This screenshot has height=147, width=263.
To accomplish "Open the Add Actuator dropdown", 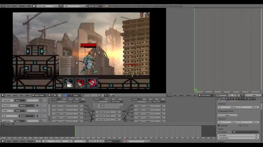I will click(159, 102).
